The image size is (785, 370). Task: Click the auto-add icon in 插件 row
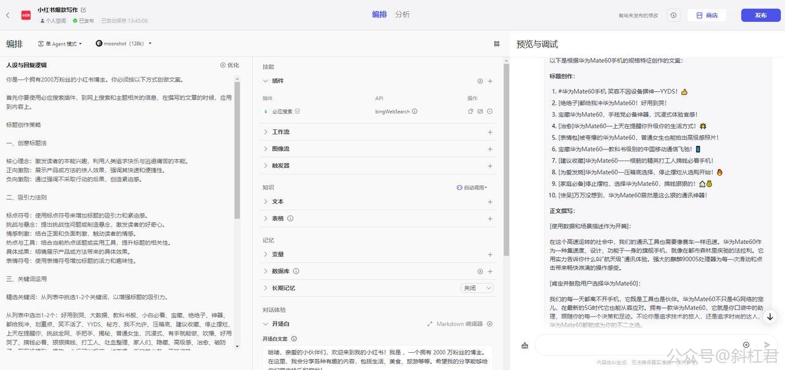pos(480,81)
